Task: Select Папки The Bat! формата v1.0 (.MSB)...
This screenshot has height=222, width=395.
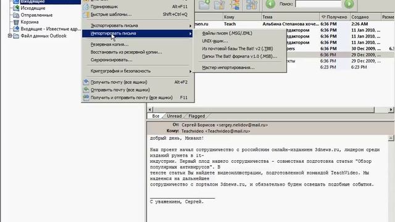Action: (240, 56)
